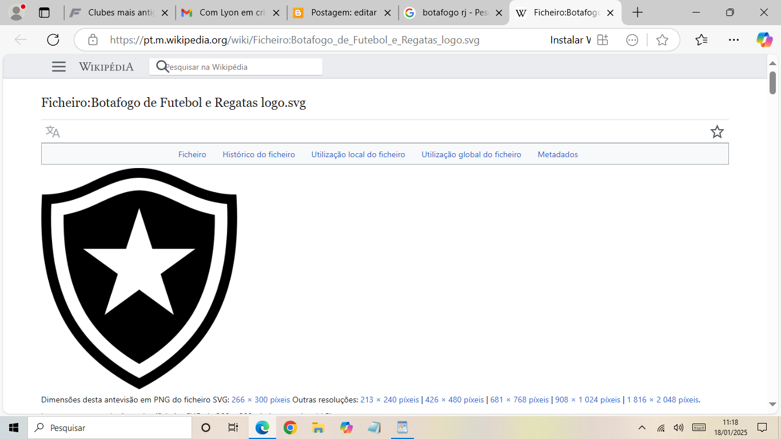Screen dimensions: 781x439
Task: Open the 1 816 × 2 048 píxeis resolution
Action: click(663, 400)
